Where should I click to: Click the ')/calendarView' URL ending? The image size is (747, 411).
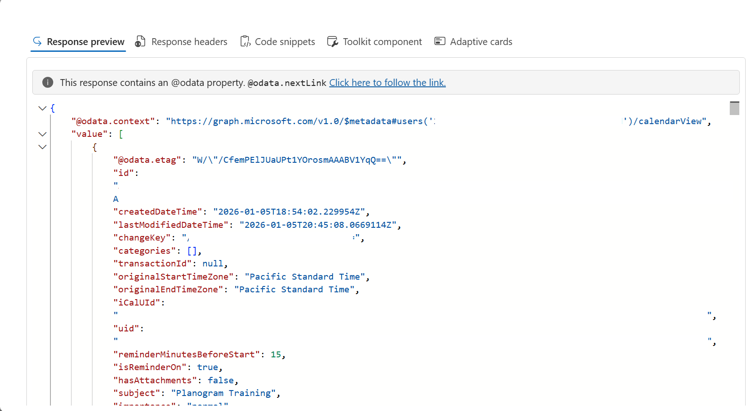(x=665, y=121)
